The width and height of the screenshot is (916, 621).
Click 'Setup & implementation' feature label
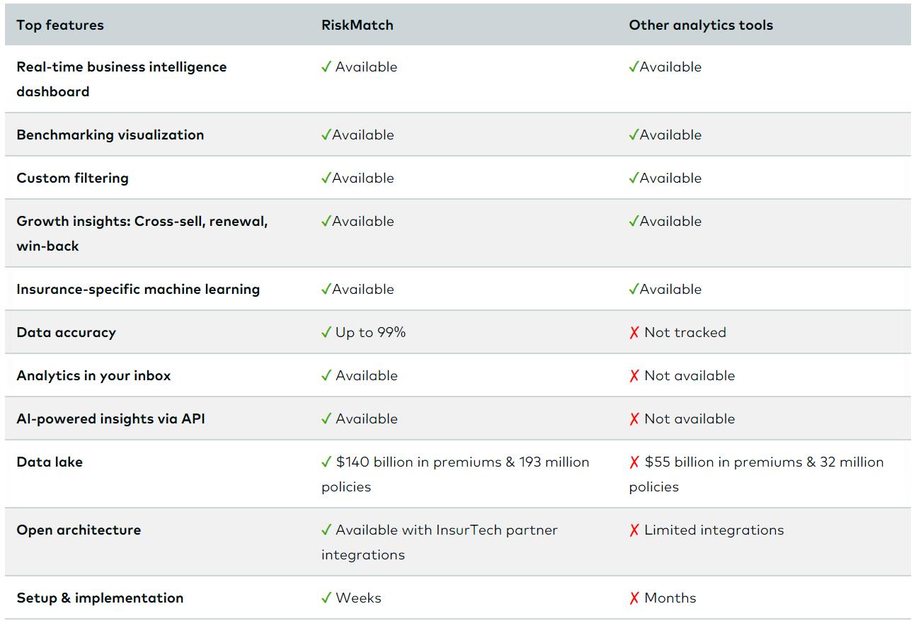100,598
